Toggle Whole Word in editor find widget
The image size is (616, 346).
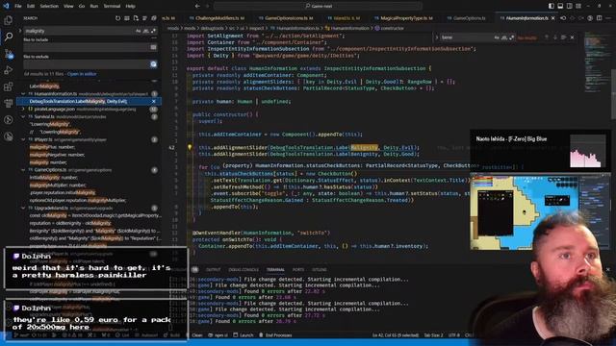click(504, 37)
